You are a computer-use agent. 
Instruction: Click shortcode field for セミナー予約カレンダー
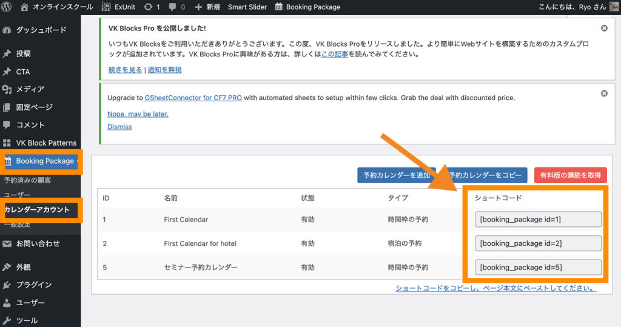pyautogui.click(x=538, y=267)
